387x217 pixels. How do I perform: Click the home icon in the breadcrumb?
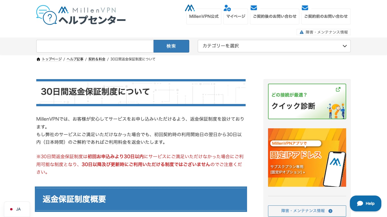tap(39, 59)
